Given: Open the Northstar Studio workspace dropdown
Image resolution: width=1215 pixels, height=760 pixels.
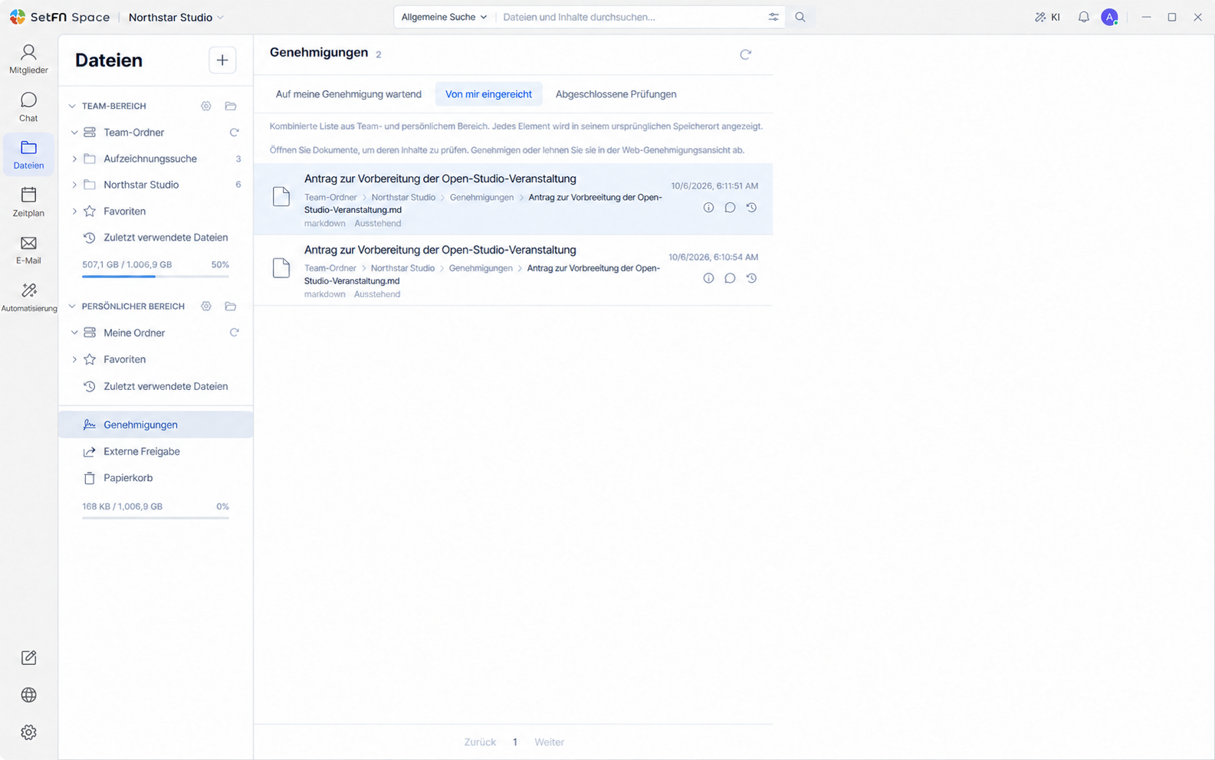Looking at the screenshot, I should pyautogui.click(x=176, y=17).
